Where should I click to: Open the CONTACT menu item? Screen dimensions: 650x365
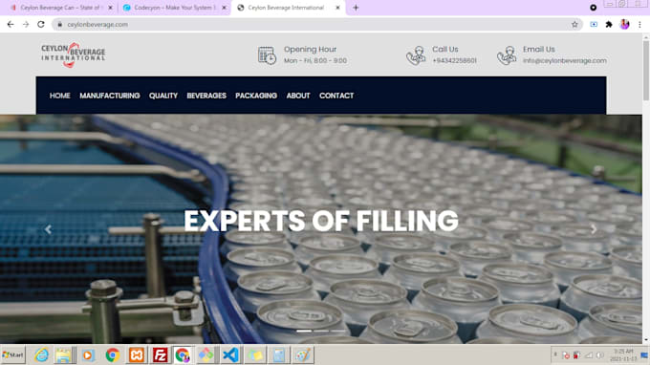[336, 96]
